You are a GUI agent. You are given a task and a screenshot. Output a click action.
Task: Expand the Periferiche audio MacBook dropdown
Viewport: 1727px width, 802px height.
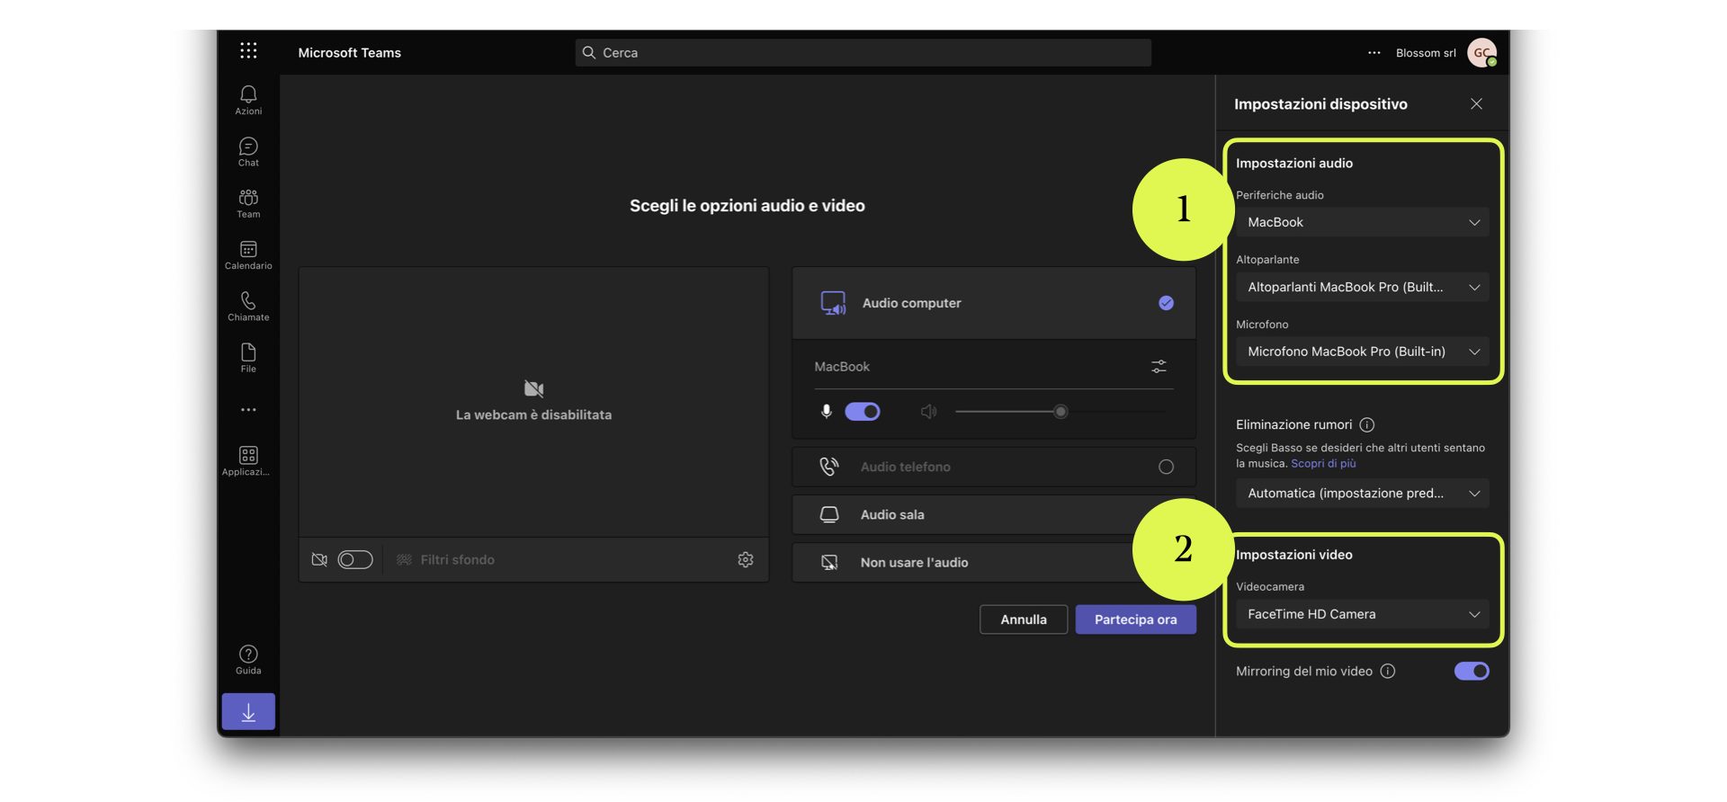click(1362, 223)
